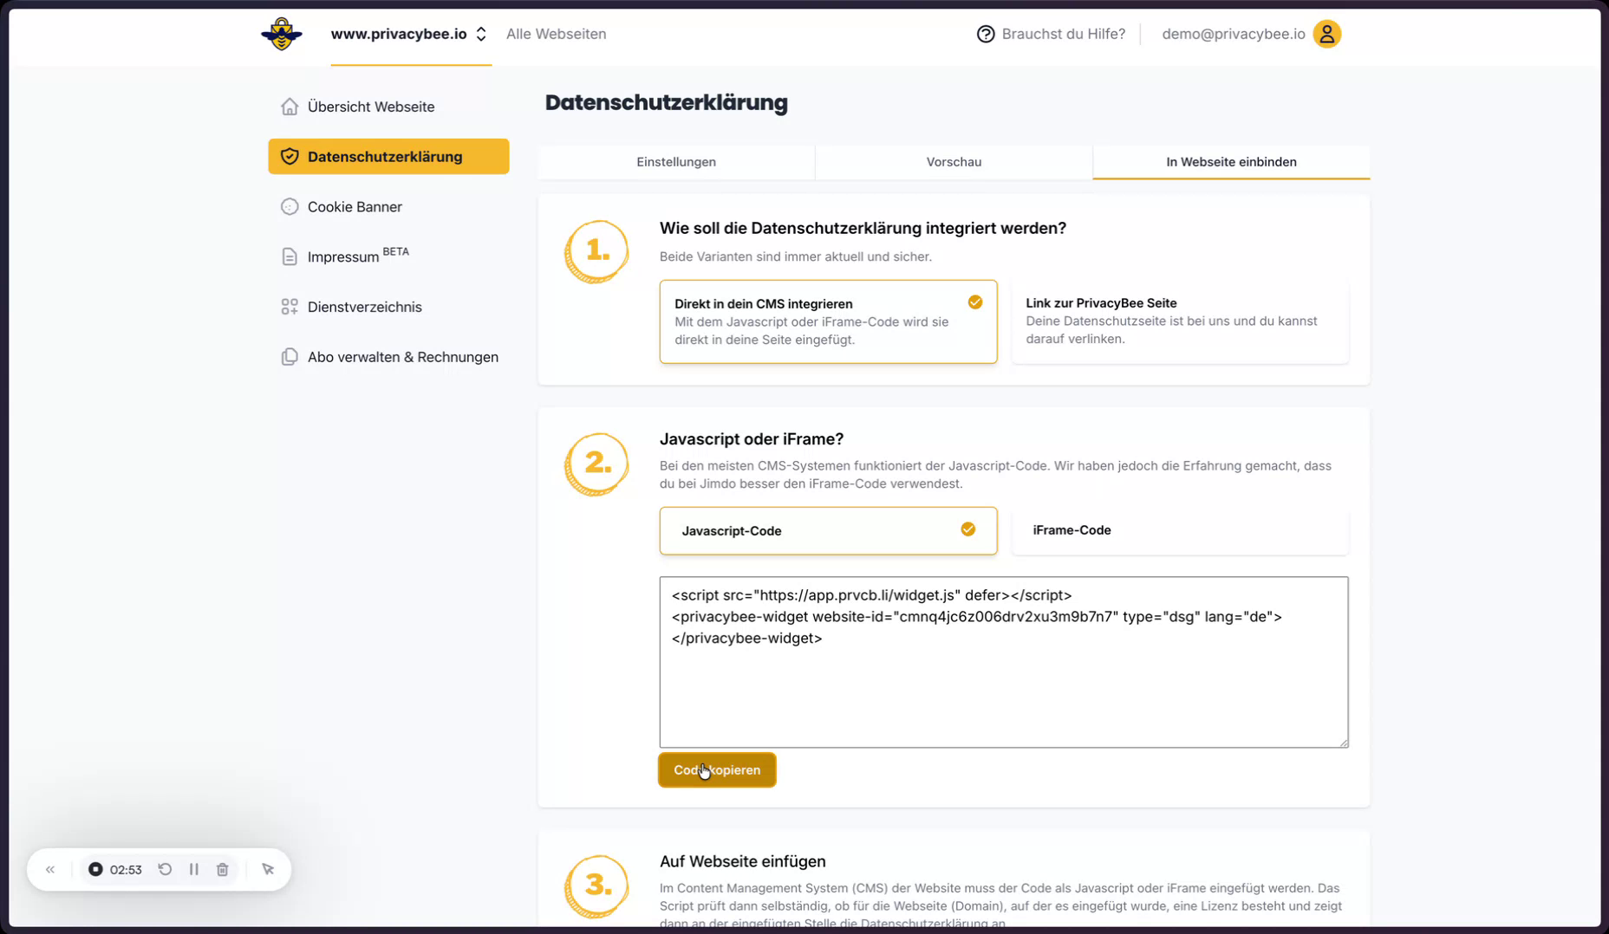Switch to the Einstellungen tab
Screen dimensions: 1609x934
(676, 162)
